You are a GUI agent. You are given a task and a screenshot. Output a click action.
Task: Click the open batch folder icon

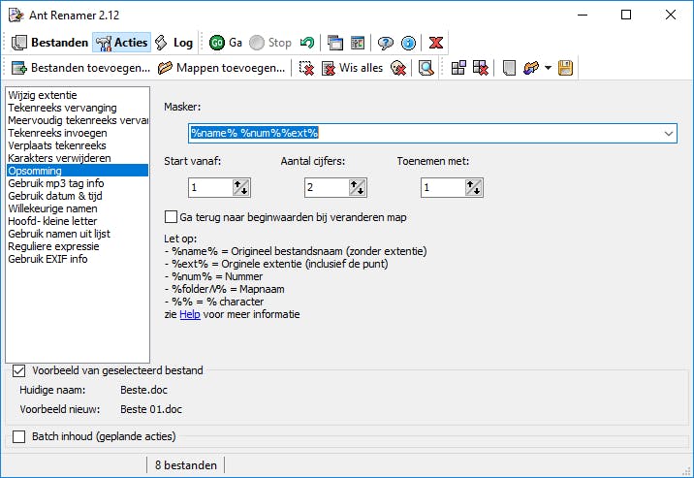coord(531,68)
